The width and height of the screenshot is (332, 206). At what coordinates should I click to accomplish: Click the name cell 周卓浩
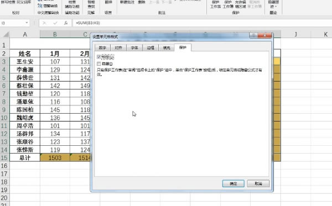pyautogui.click(x=25, y=126)
